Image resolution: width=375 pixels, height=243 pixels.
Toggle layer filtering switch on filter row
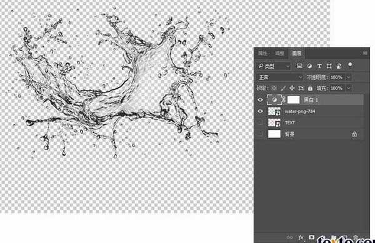point(350,65)
